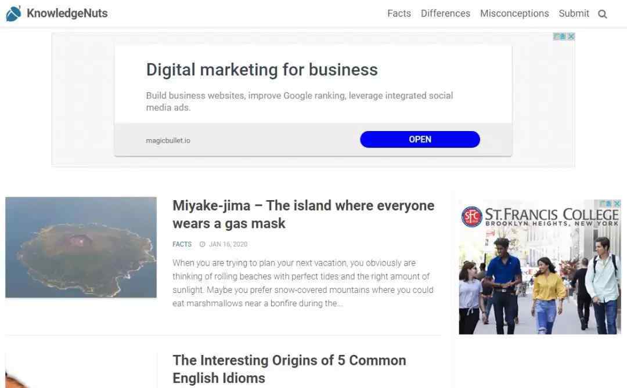Click the search magnifier icon
This screenshot has width=627, height=388.
[x=603, y=14]
